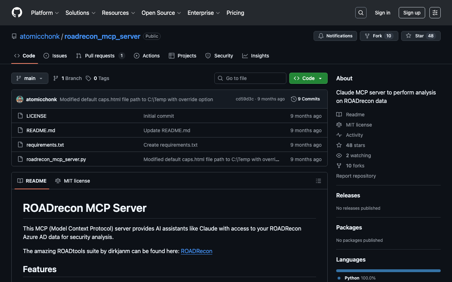
Task: Click the README outline list icon
Action: pos(318,181)
